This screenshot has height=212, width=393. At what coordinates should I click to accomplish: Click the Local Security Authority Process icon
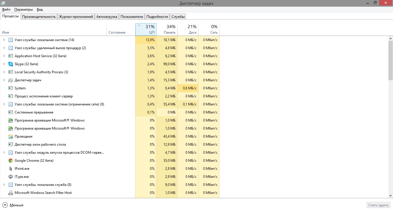(x=11, y=72)
